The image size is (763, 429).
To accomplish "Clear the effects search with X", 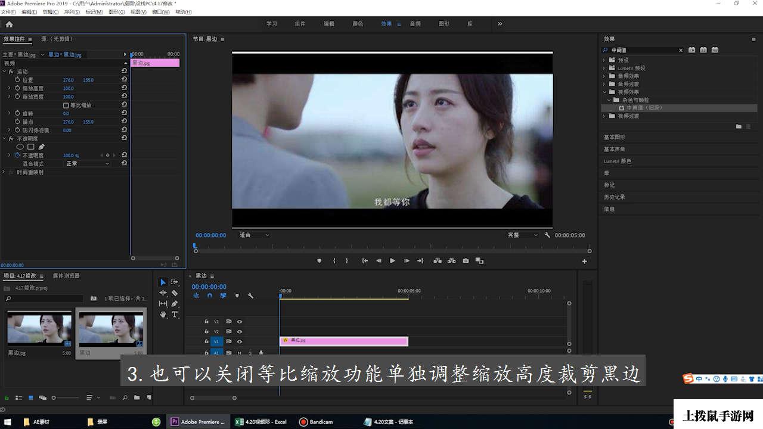I will point(681,50).
